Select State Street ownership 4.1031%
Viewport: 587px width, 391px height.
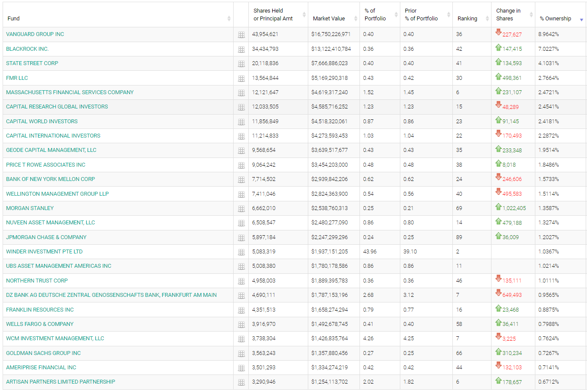(x=549, y=63)
